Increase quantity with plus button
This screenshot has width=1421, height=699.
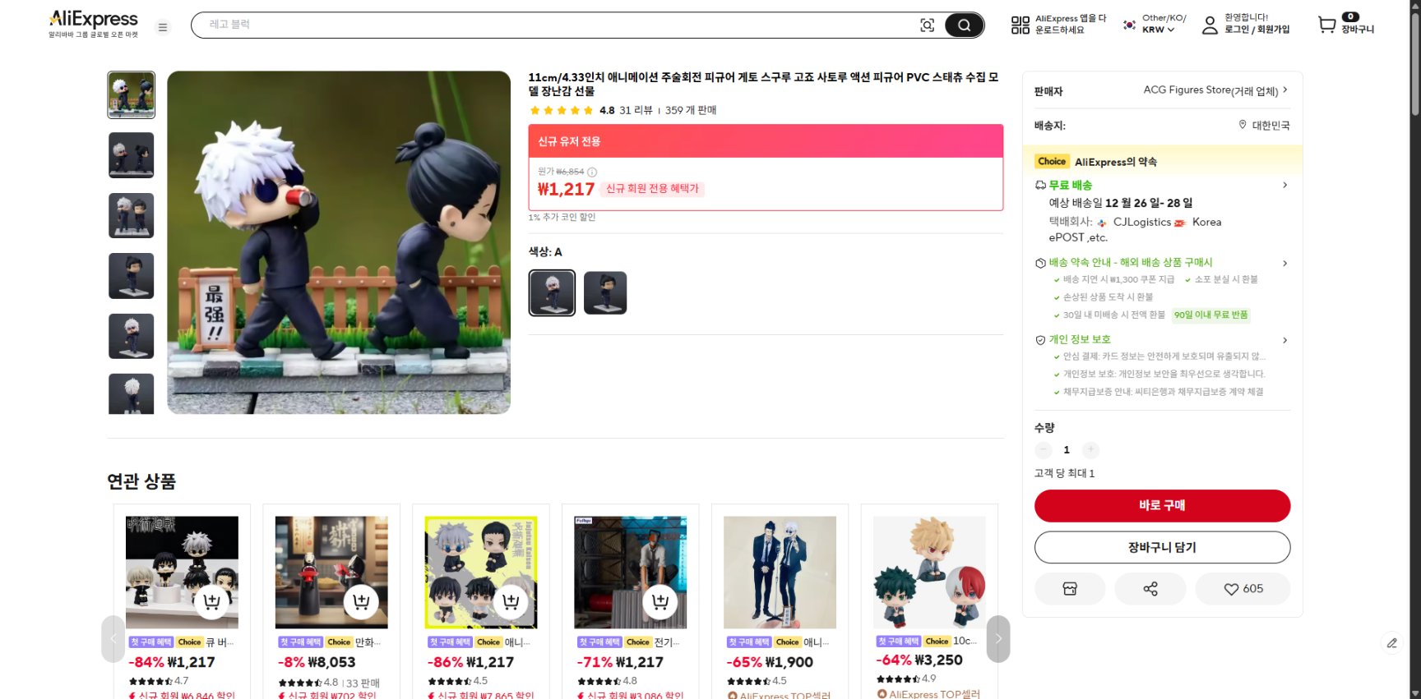1090,450
